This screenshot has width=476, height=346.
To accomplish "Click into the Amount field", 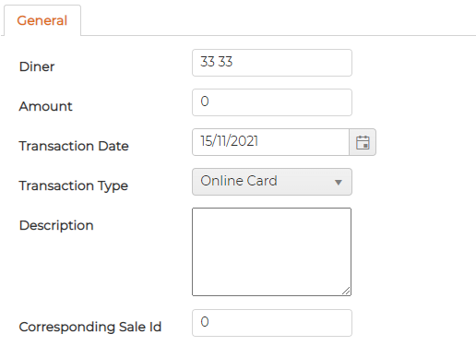I will [272, 102].
